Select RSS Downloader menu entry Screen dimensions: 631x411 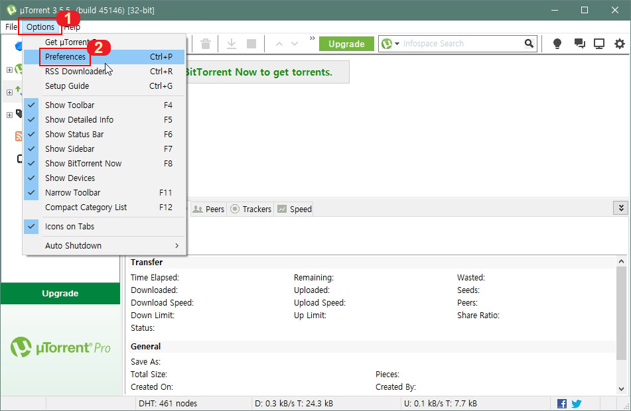click(104, 71)
